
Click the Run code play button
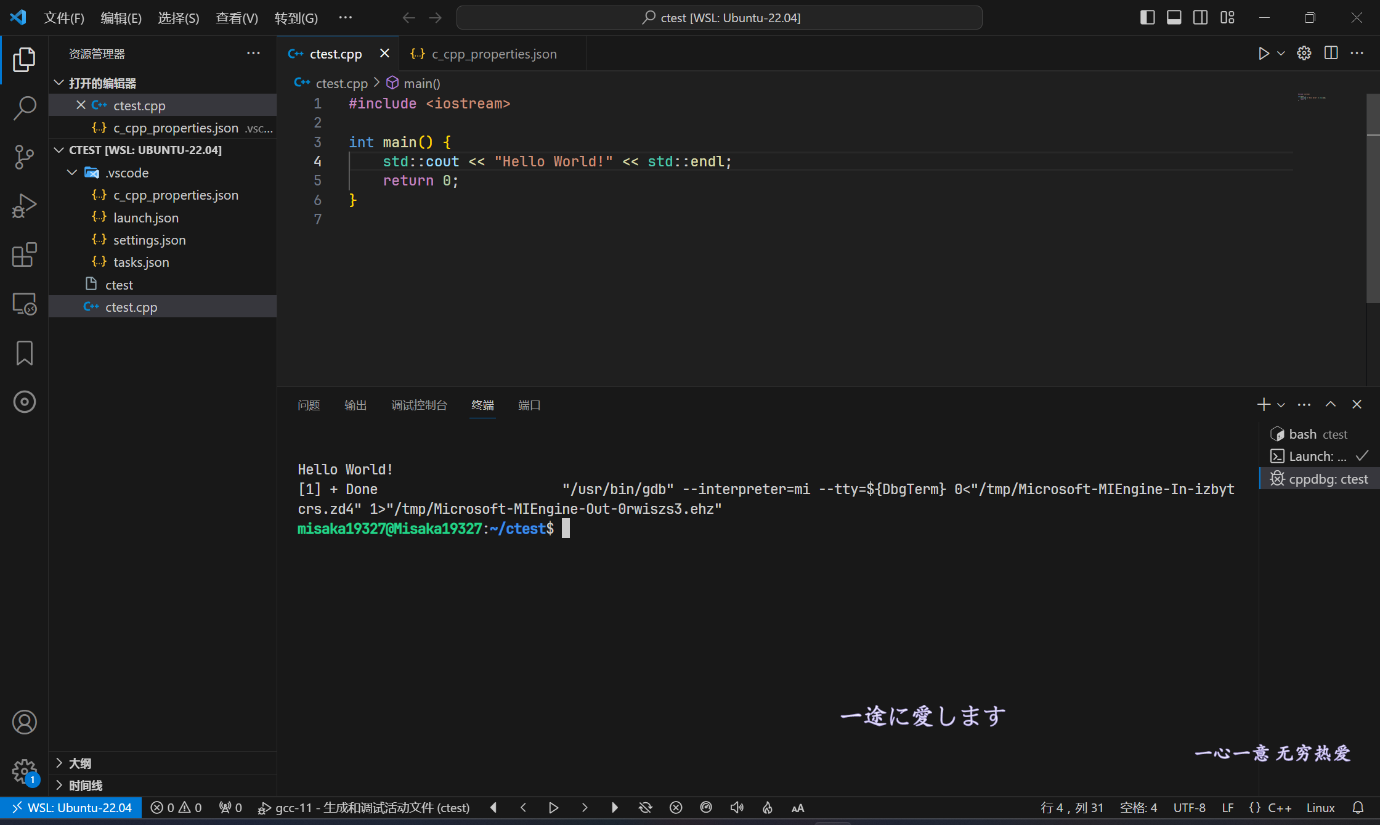click(x=1264, y=54)
